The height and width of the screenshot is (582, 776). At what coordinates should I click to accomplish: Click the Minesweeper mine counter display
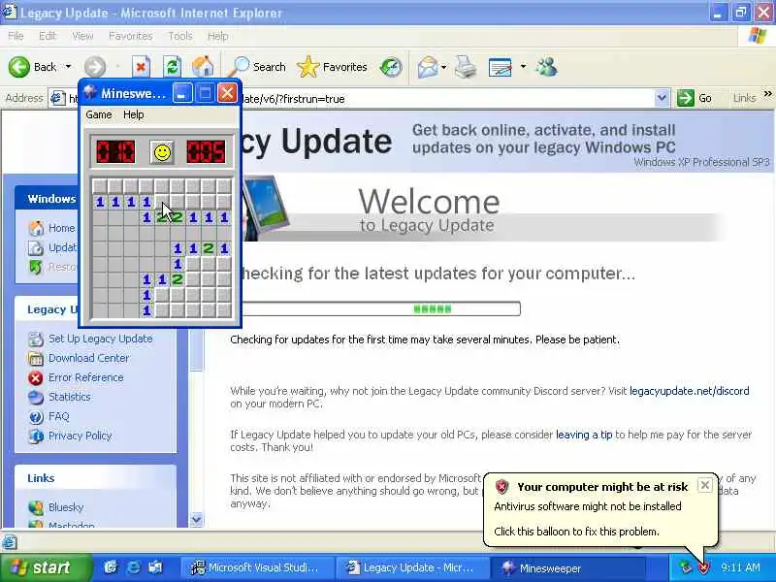(115, 151)
